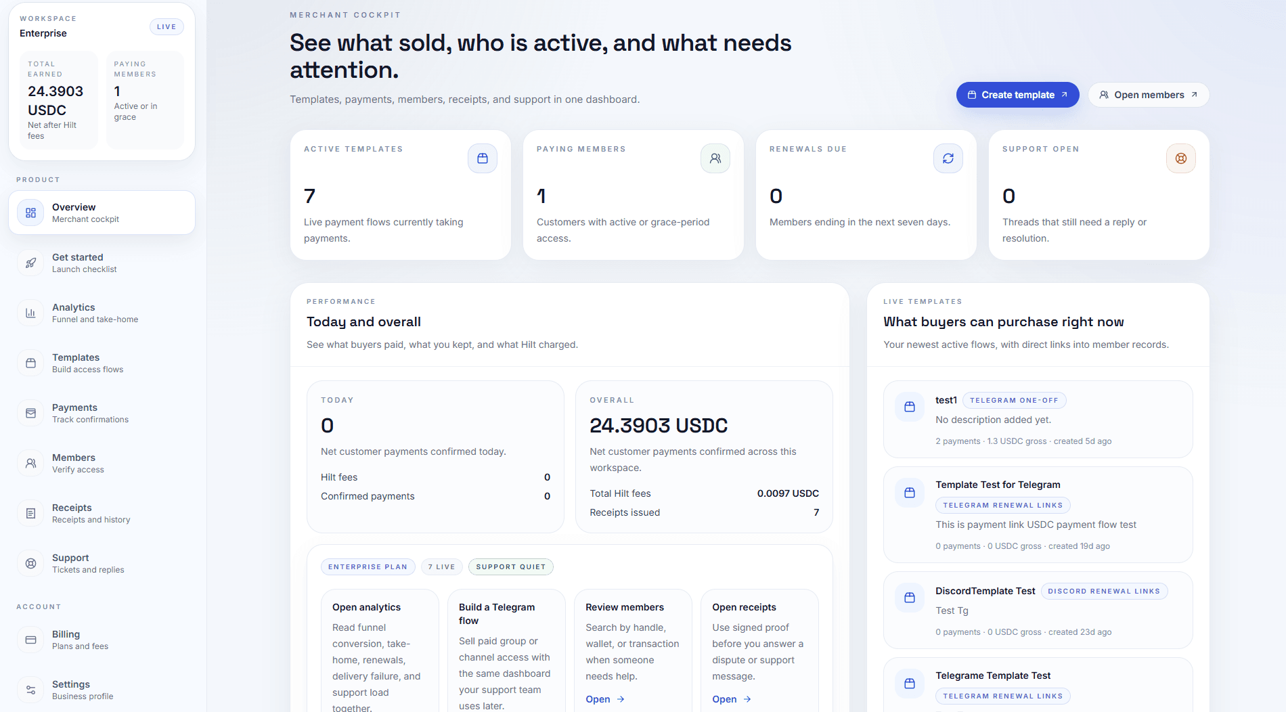Click the LIVE workspace badge
This screenshot has width=1286, height=712.
(167, 27)
